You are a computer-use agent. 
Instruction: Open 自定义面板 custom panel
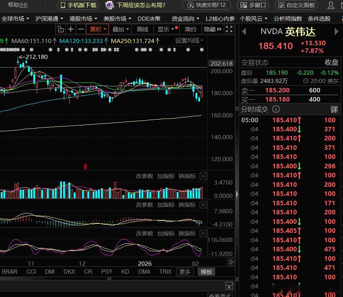296,5
